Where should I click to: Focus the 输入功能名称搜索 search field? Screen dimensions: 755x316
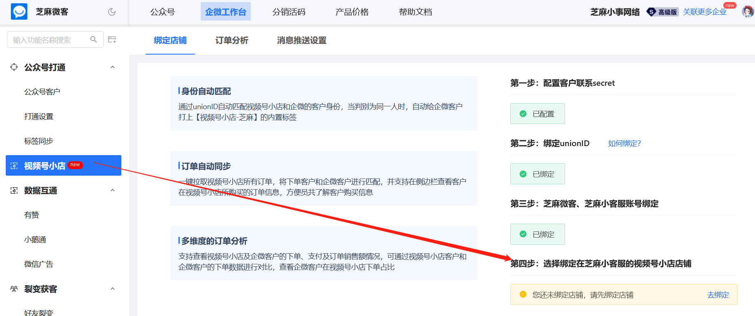(x=55, y=39)
